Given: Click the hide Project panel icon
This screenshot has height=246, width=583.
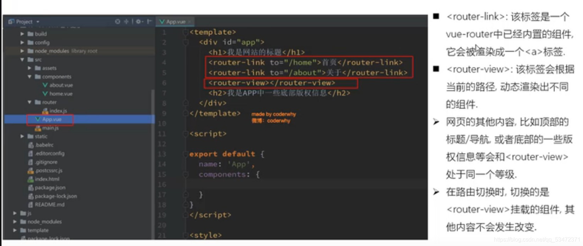Looking at the screenshot, I should (149, 22).
